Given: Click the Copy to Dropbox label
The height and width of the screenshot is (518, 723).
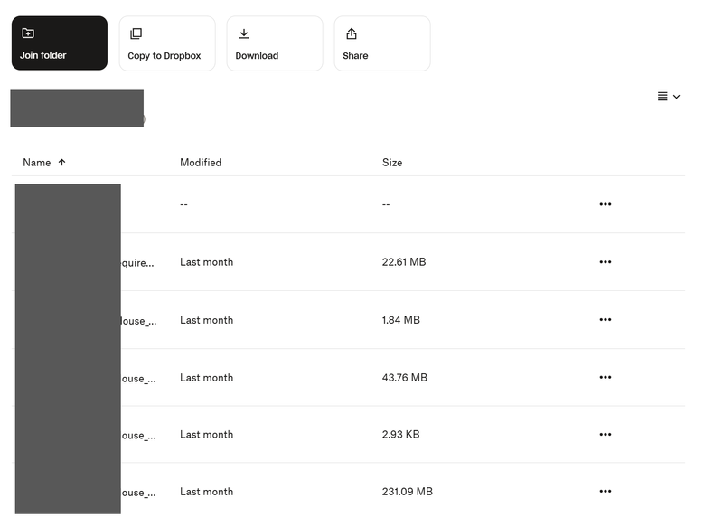Looking at the screenshot, I should coord(164,56).
